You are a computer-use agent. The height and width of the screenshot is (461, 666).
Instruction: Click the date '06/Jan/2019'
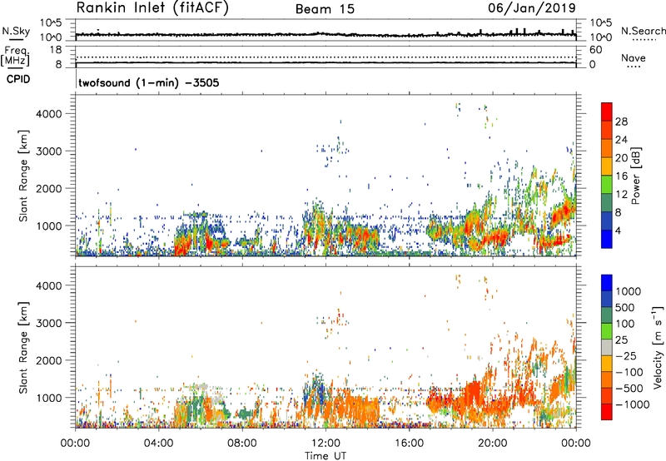click(x=532, y=7)
